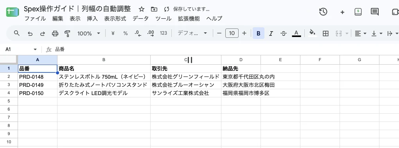The height and width of the screenshot is (148, 399).
Task: Open the ツール menu
Action: click(164, 19)
